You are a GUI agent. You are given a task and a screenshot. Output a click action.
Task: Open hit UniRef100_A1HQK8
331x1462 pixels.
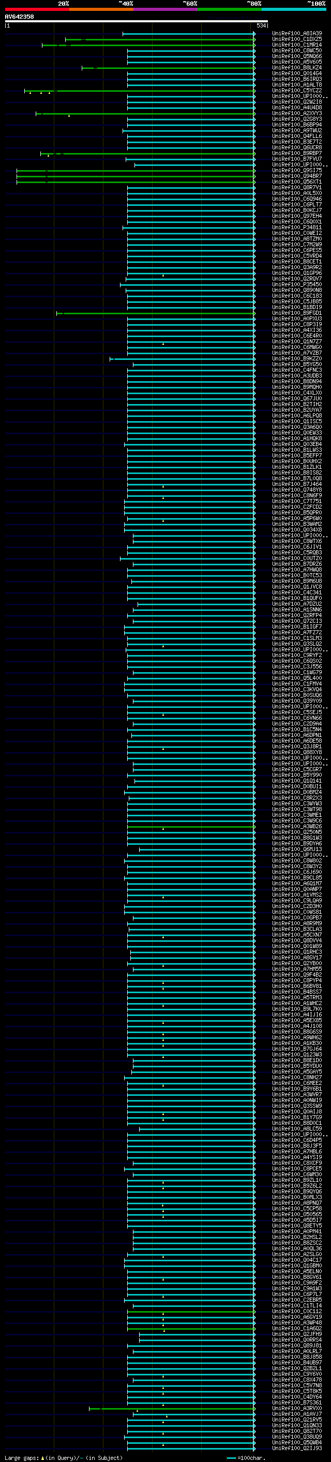[x=297, y=439]
